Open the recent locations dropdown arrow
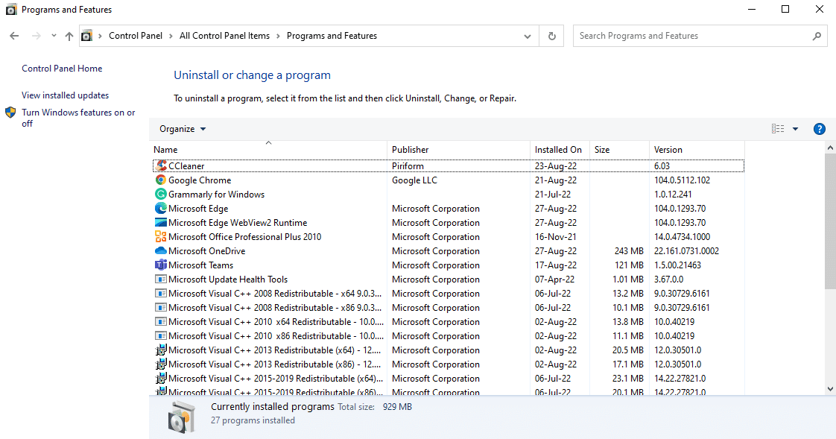836x439 pixels. pyautogui.click(x=54, y=36)
